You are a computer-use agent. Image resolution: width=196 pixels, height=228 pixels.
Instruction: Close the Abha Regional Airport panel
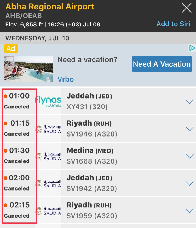[187, 8]
